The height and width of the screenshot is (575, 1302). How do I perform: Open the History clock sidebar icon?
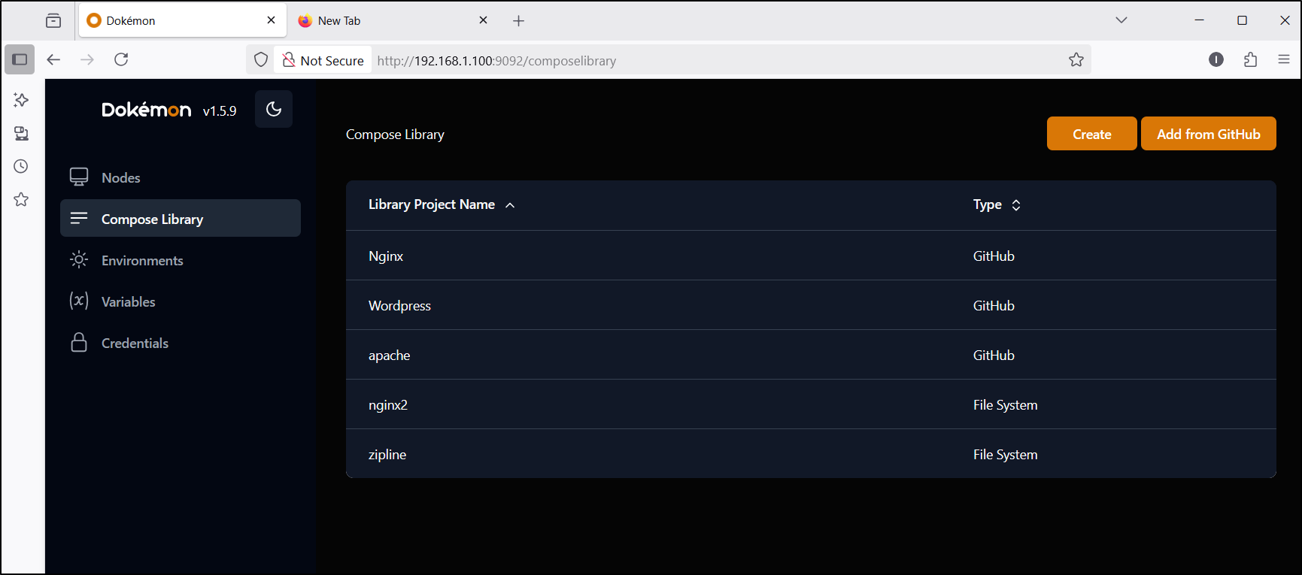click(21, 166)
